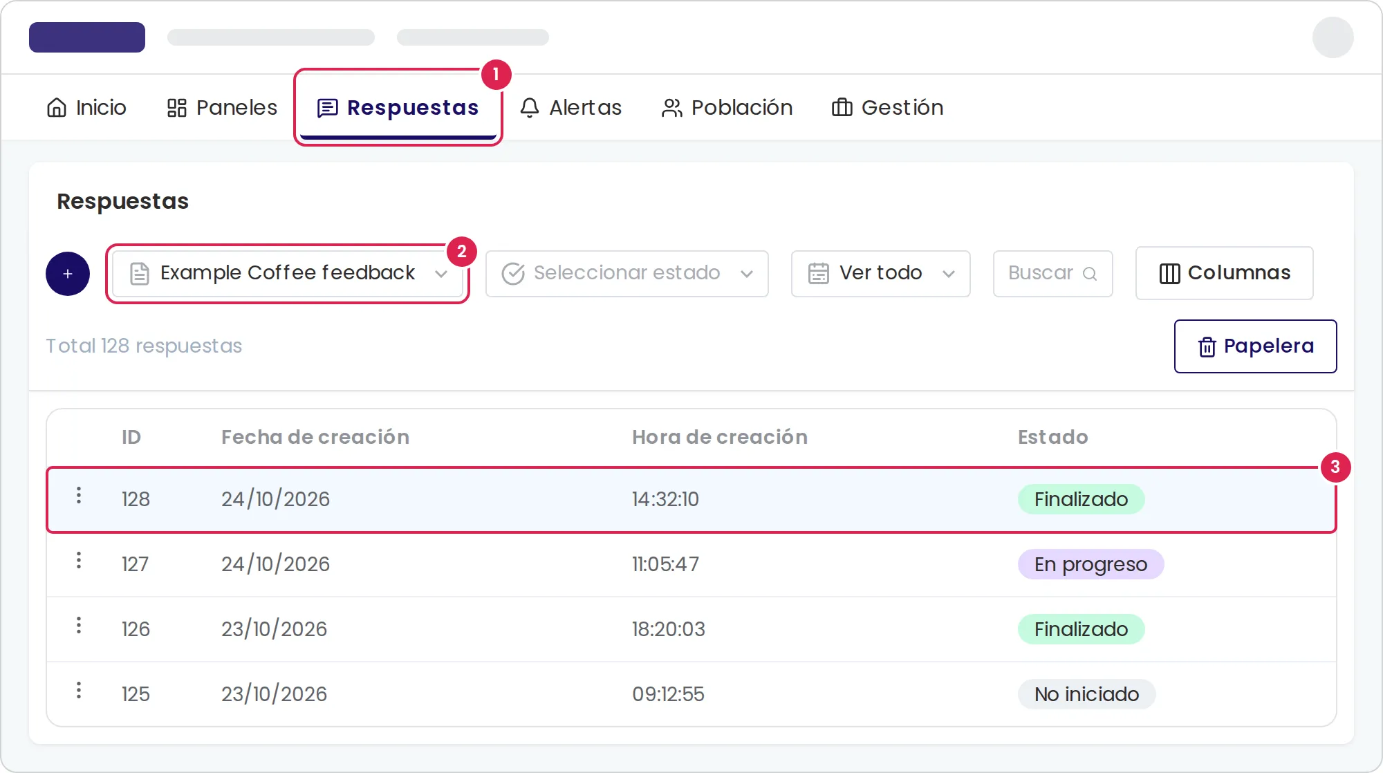Click the Hora de creación column header

(x=720, y=437)
